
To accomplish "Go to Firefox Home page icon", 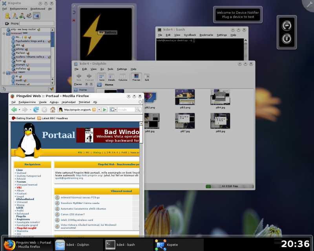I will pyautogui.click(x=53, y=109).
